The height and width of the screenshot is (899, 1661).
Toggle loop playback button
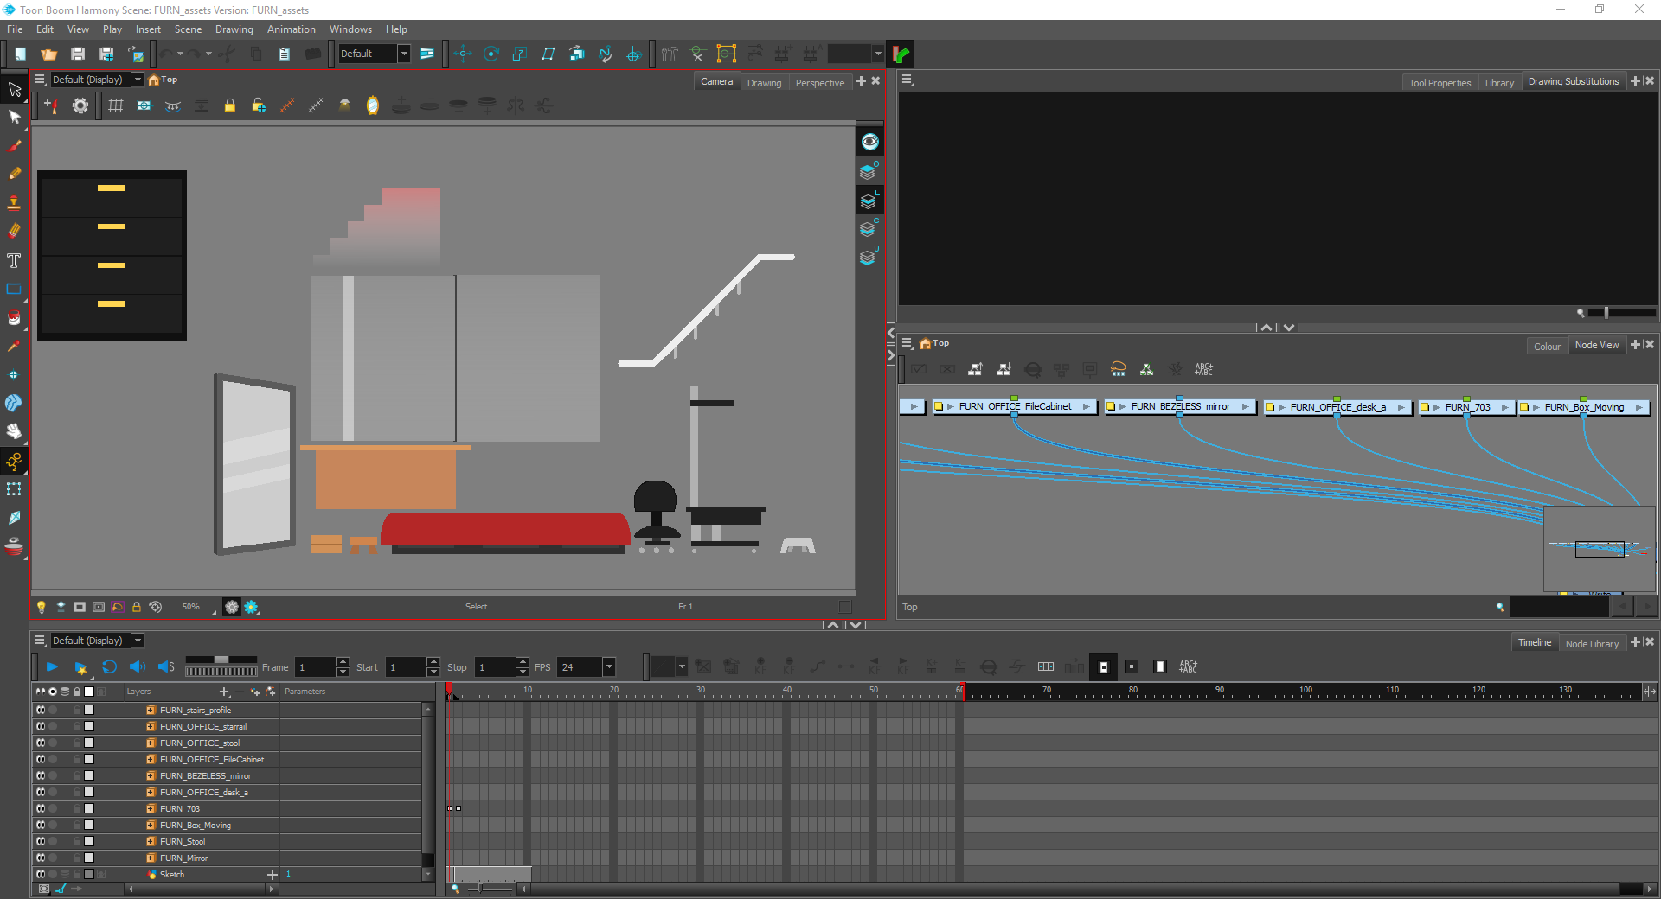coord(109,666)
